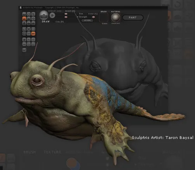Click the Import mesh icon
Screen dimensions: 195x170
coord(33,40)
